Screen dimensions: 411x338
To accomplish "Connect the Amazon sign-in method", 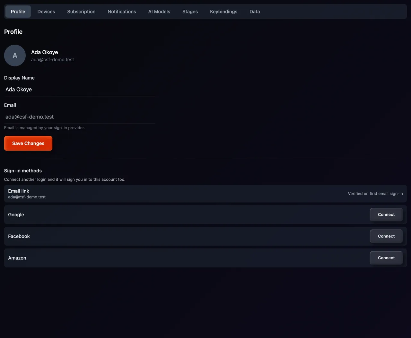I will (386, 258).
